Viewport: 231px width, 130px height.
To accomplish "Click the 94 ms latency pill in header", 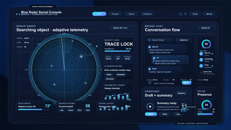I will click(209, 14).
